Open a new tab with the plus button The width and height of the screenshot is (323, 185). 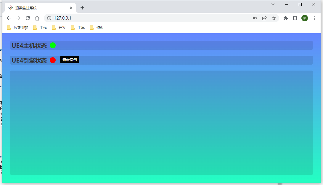pos(82,8)
